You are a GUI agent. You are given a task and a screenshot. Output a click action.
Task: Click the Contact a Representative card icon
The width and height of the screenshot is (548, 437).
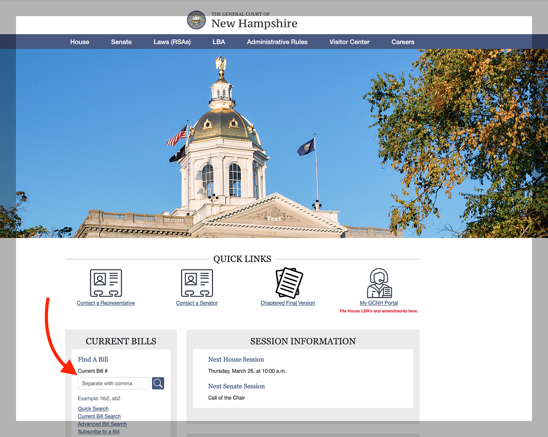click(106, 283)
